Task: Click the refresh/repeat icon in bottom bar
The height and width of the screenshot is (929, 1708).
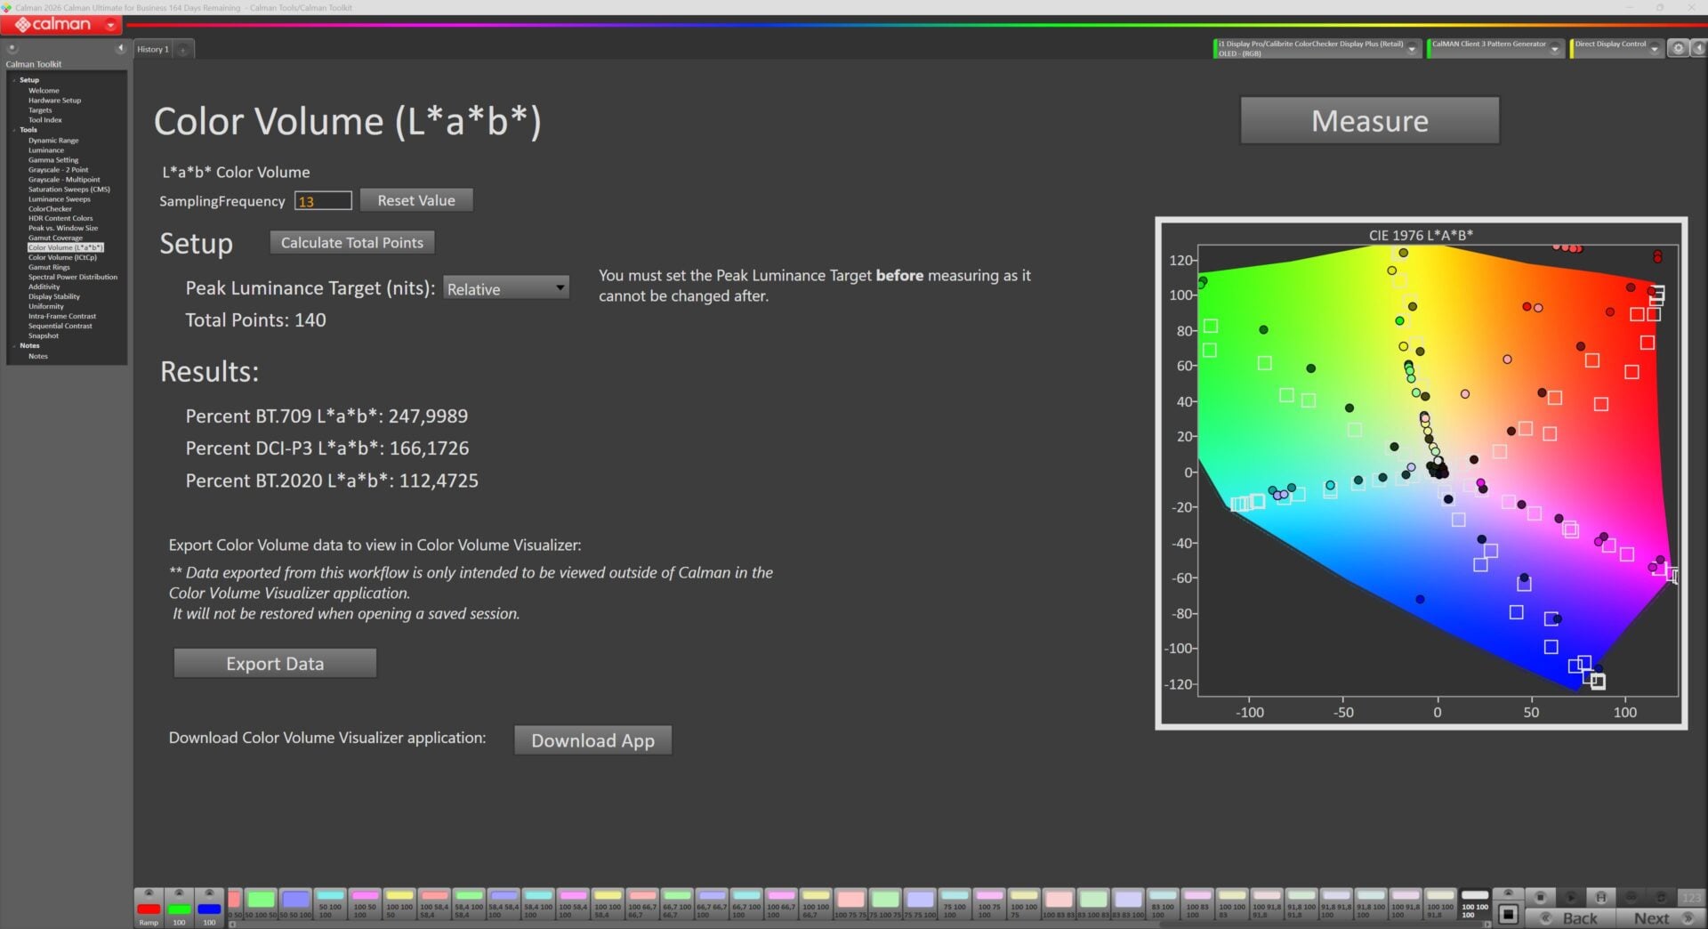Action: click(1661, 897)
